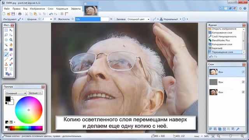Viewport: 249px width, 140px height.
Task: Click the Больше >> button in palette
Action: (35, 93)
